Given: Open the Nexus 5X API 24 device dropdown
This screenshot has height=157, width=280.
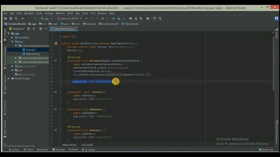Looking at the screenshot, I should pos(69,18).
